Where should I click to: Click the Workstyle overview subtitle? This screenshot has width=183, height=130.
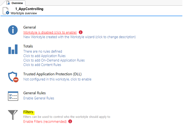[24, 13]
